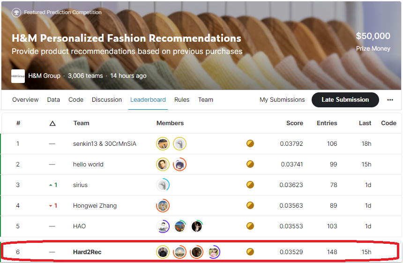Click the Entries column header
The width and height of the screenshot is (403, 263).
click(327, 123)
